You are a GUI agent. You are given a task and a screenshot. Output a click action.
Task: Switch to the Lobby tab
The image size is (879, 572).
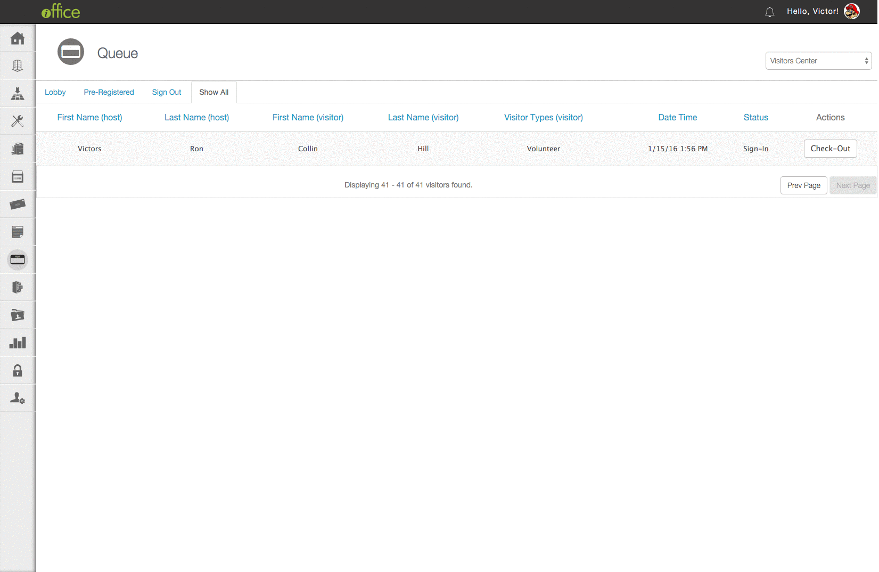click(x=55, y=92)
